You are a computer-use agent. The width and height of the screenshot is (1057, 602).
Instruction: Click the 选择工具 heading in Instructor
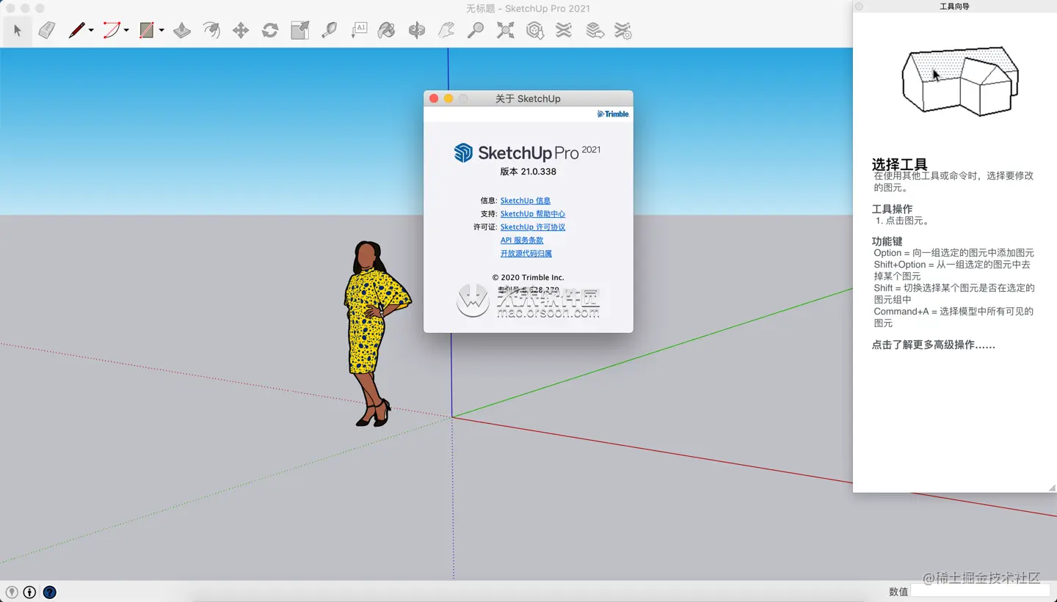[x=900, y=164]
